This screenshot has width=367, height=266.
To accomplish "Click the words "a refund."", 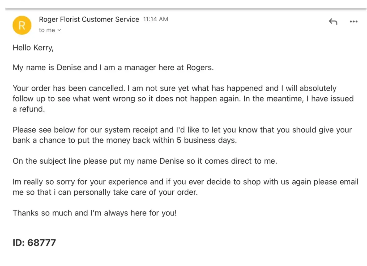I will coord(29,109).
